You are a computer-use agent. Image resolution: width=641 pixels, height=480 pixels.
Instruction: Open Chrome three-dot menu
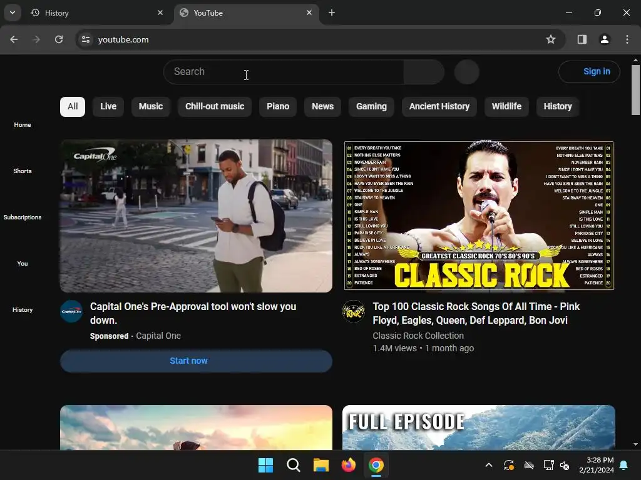click(627, 39)
